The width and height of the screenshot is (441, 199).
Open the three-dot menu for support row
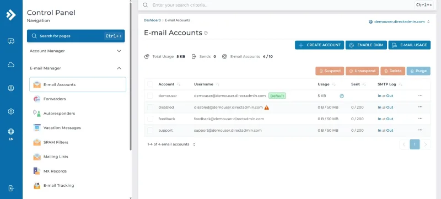click(x=420, y=130)
